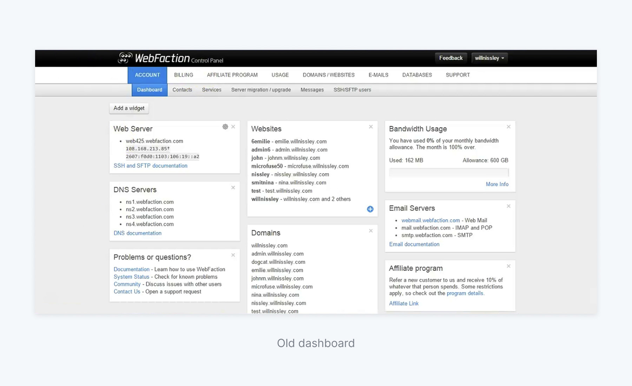632x386 pixels.
Task: Click willnissley.com and 2 others entry
Action: pos(301,199)
